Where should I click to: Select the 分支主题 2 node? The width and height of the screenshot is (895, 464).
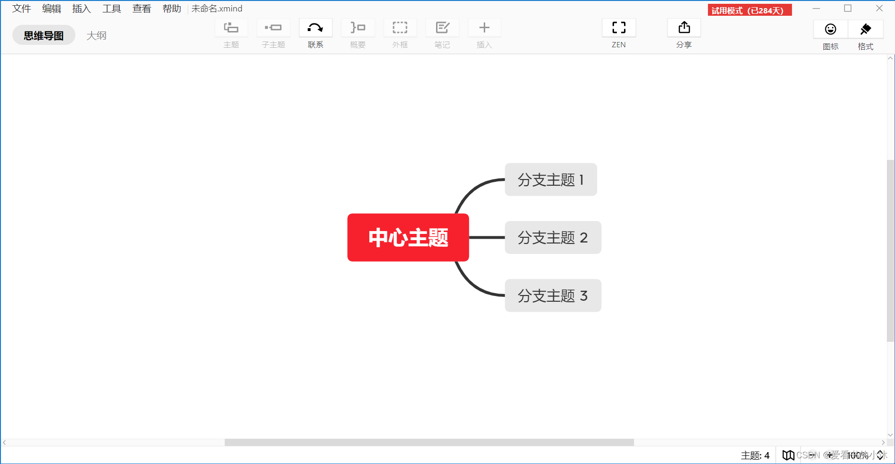coord(553,237)
